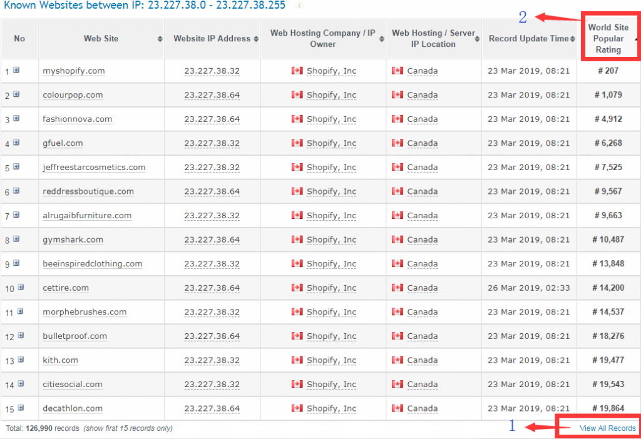Click IP 23.227.38.32 in myshopify.com row

click(212, 71)
